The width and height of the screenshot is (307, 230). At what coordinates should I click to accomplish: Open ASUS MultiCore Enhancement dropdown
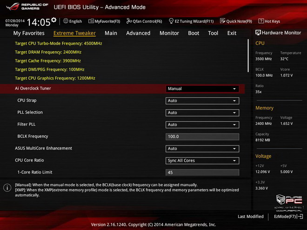[x=202, y=149]
